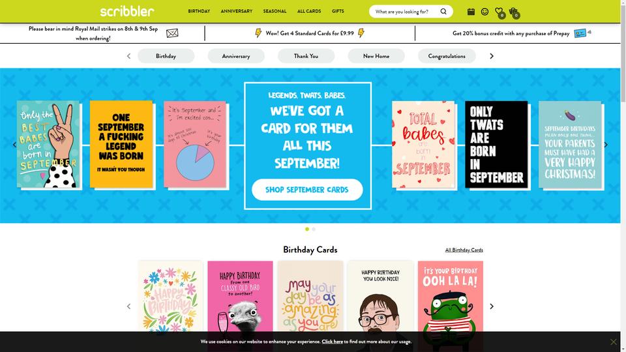Click the Royal Mail envelope icon
626x352 pixels.
[172, 33]
